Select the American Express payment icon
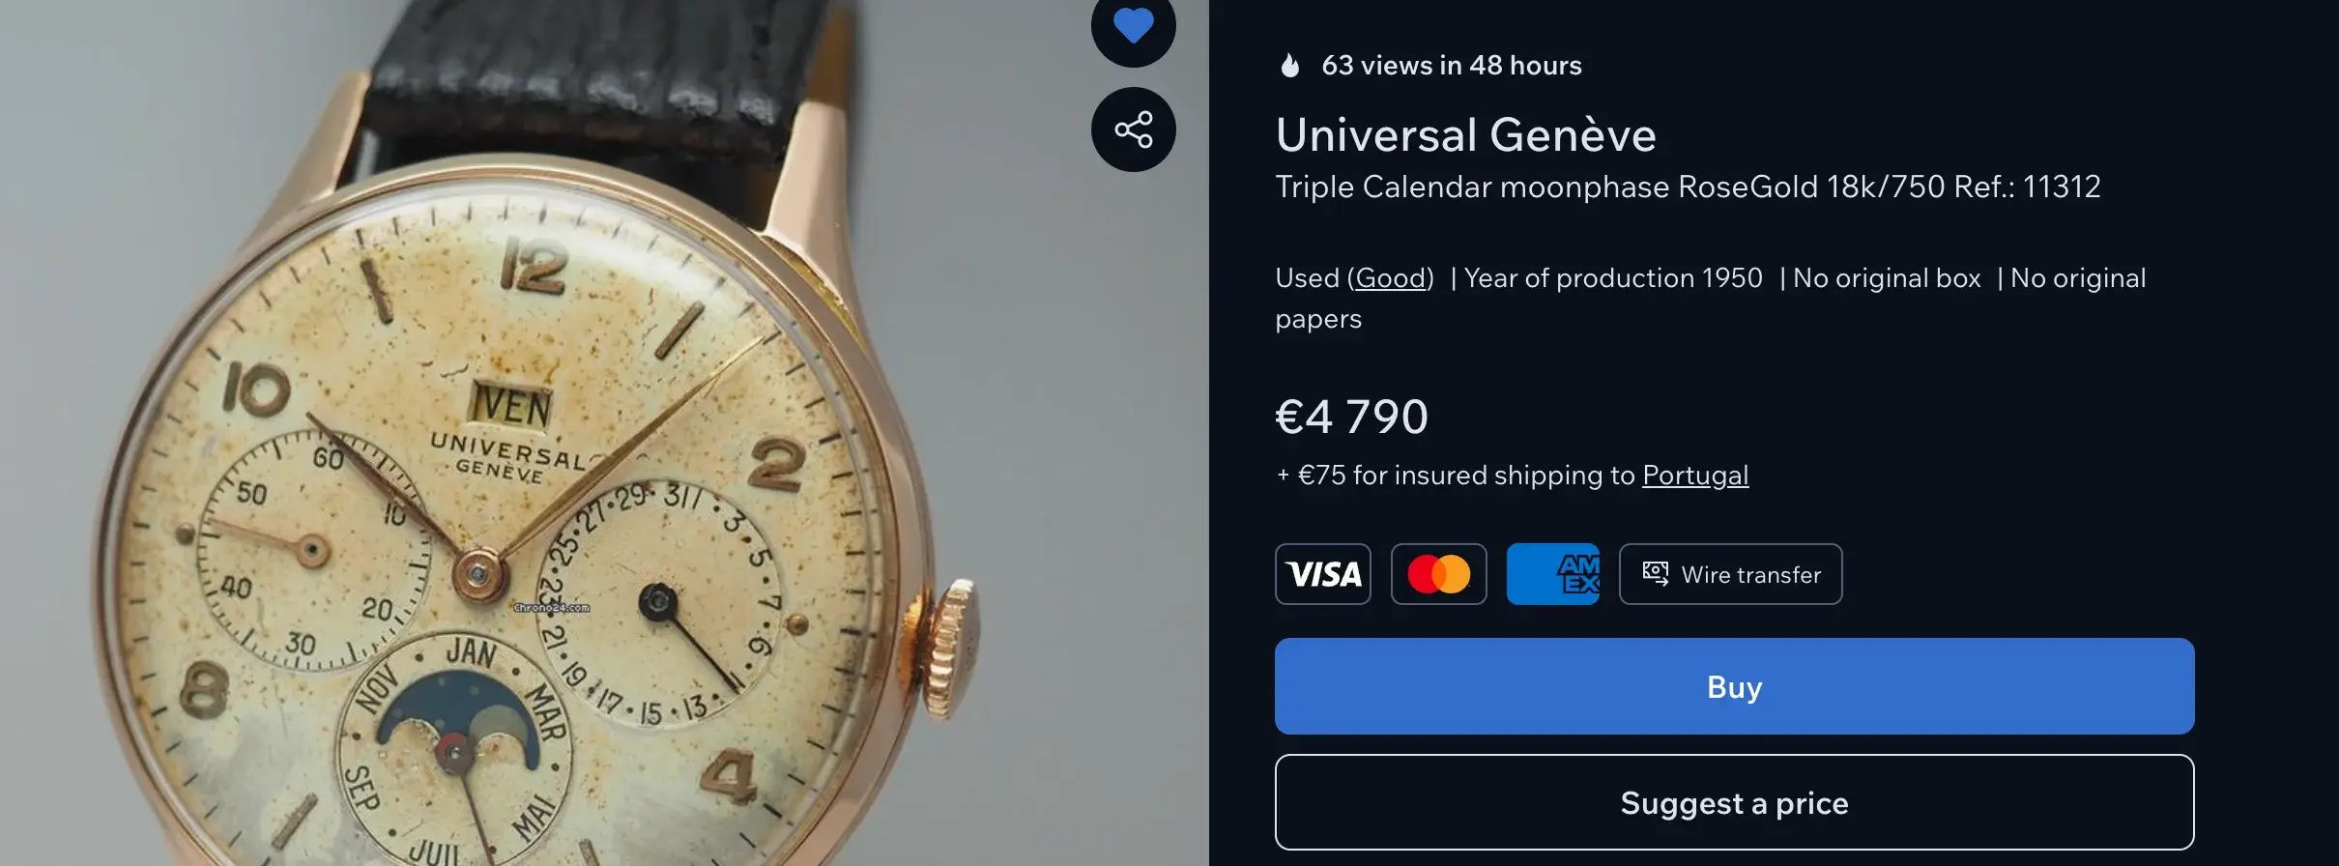 point(1553,574)
